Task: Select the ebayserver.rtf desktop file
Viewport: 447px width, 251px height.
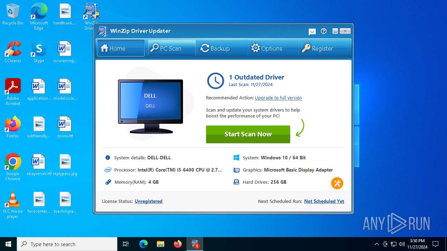Action: coord(39,165)
